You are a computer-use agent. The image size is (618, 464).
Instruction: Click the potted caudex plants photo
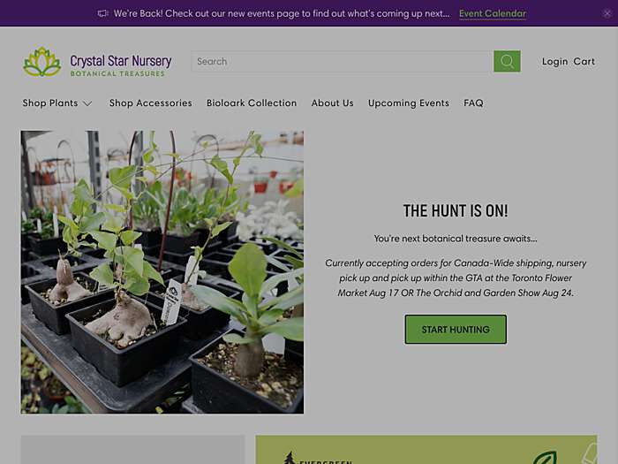(x=162, y=272)
